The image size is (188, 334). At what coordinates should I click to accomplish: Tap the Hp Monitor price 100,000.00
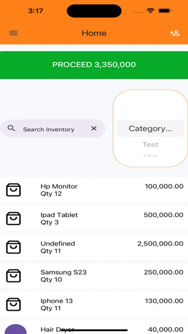pos(164,186)
